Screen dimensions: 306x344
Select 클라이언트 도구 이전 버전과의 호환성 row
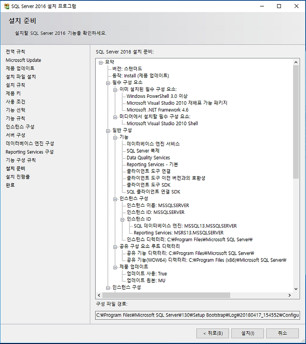click(166, 178)
